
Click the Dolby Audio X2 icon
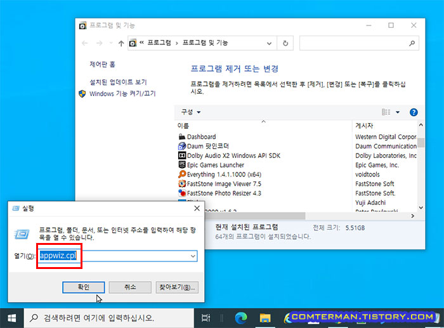click(182, 155)
